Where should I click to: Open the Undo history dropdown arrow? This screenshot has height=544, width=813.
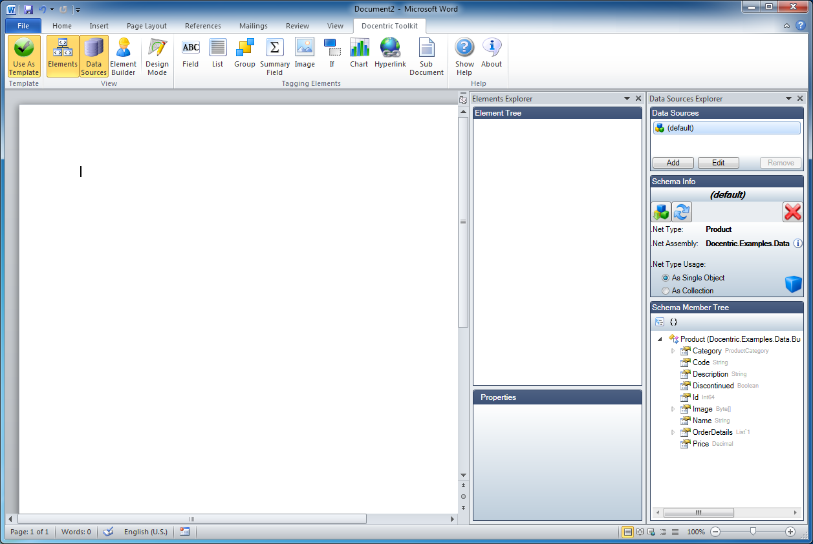[52, 9]
